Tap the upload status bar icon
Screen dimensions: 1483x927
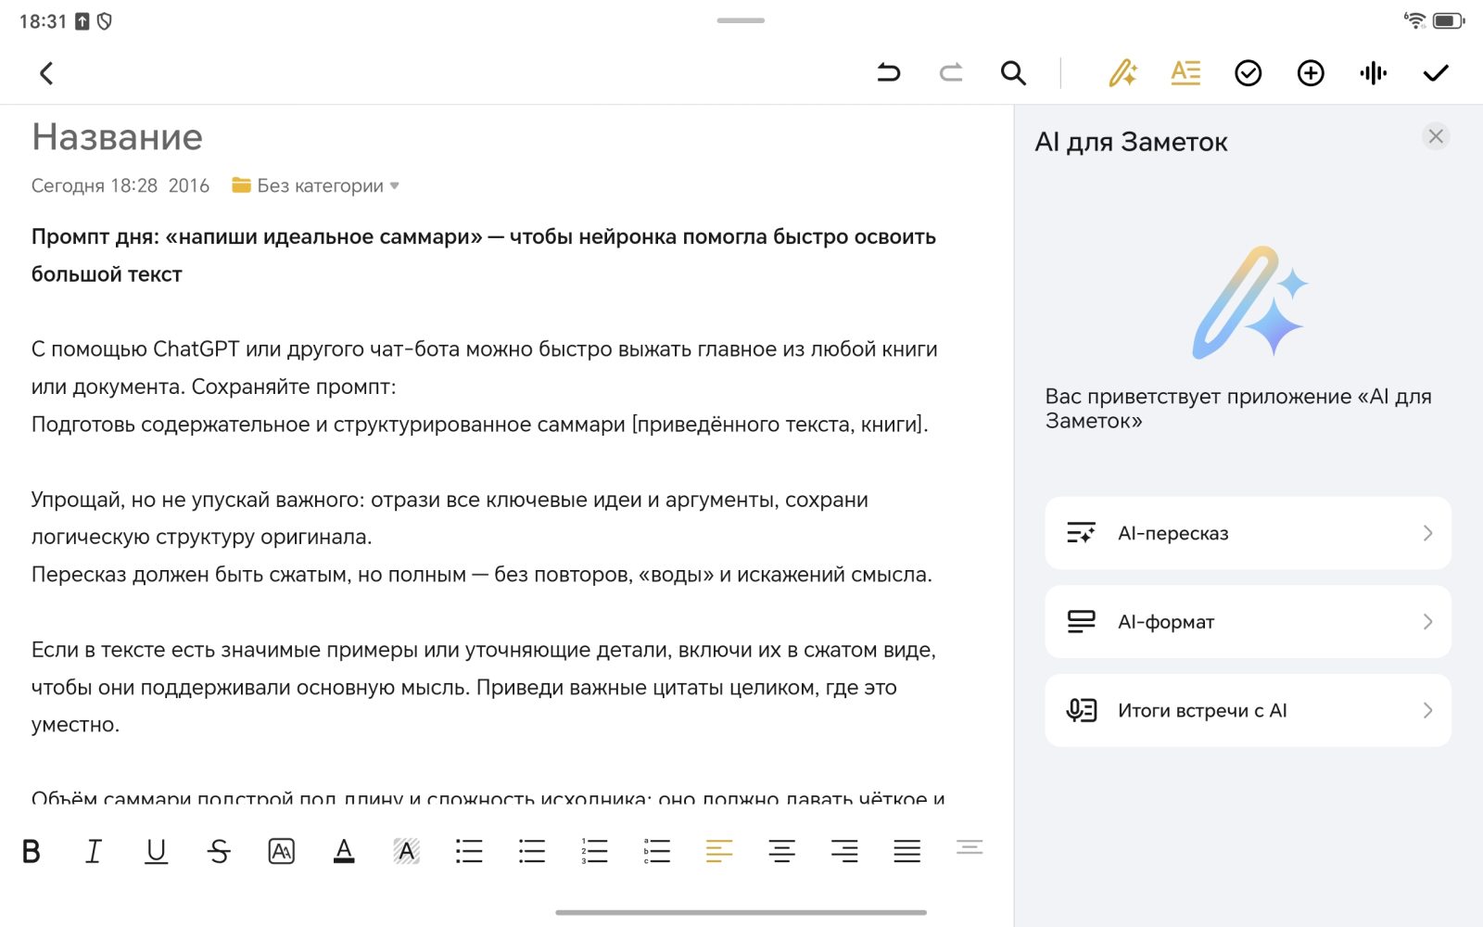82,21
